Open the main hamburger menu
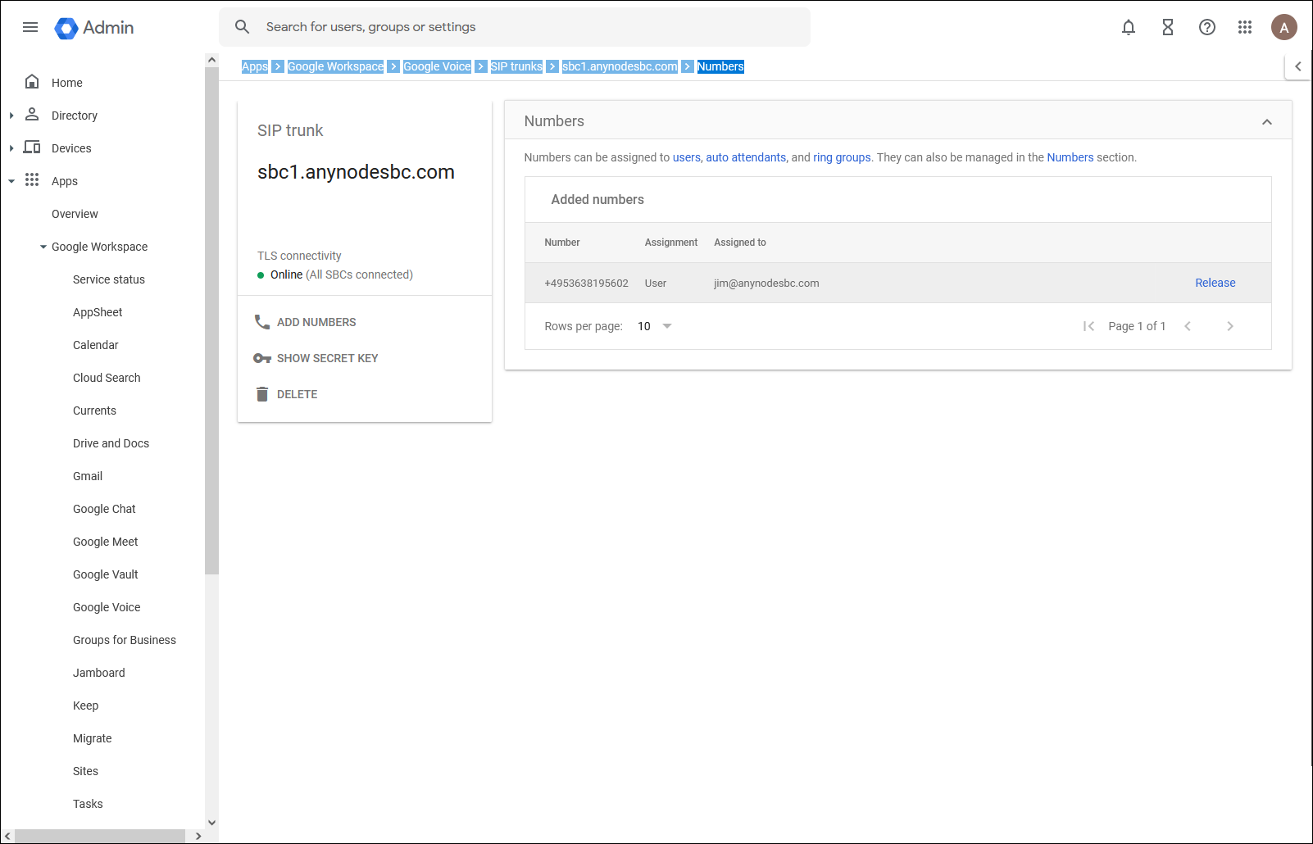 [x=30, y=27]
